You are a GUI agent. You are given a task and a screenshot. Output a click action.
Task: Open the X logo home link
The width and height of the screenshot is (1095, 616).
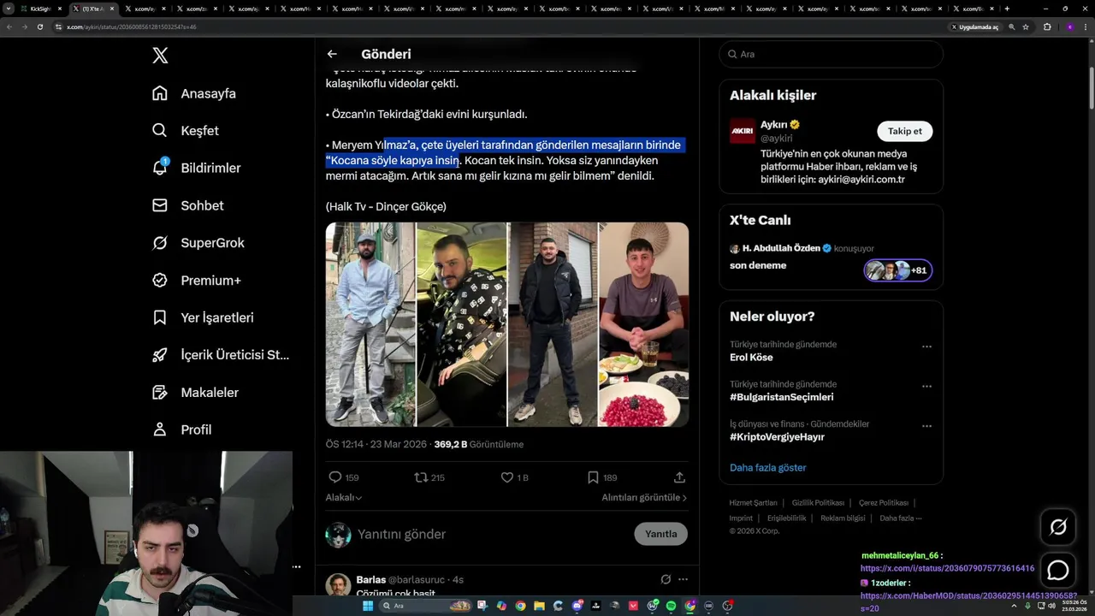(160, 56)
